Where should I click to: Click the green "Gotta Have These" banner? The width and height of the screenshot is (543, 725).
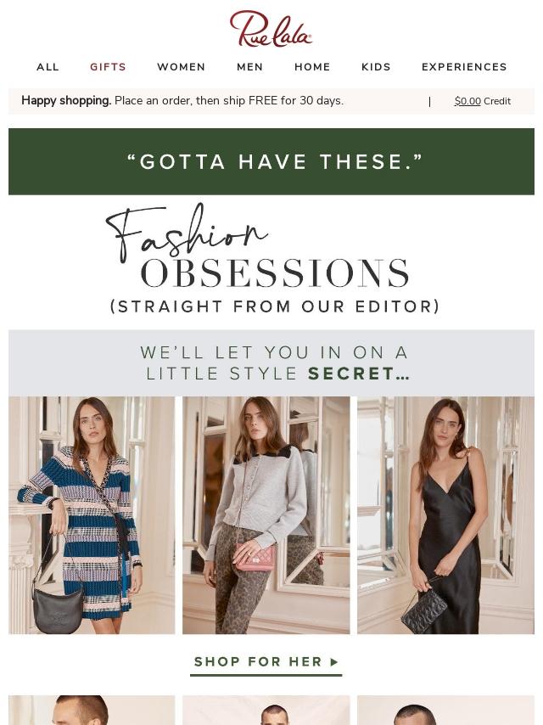(271, 161)
